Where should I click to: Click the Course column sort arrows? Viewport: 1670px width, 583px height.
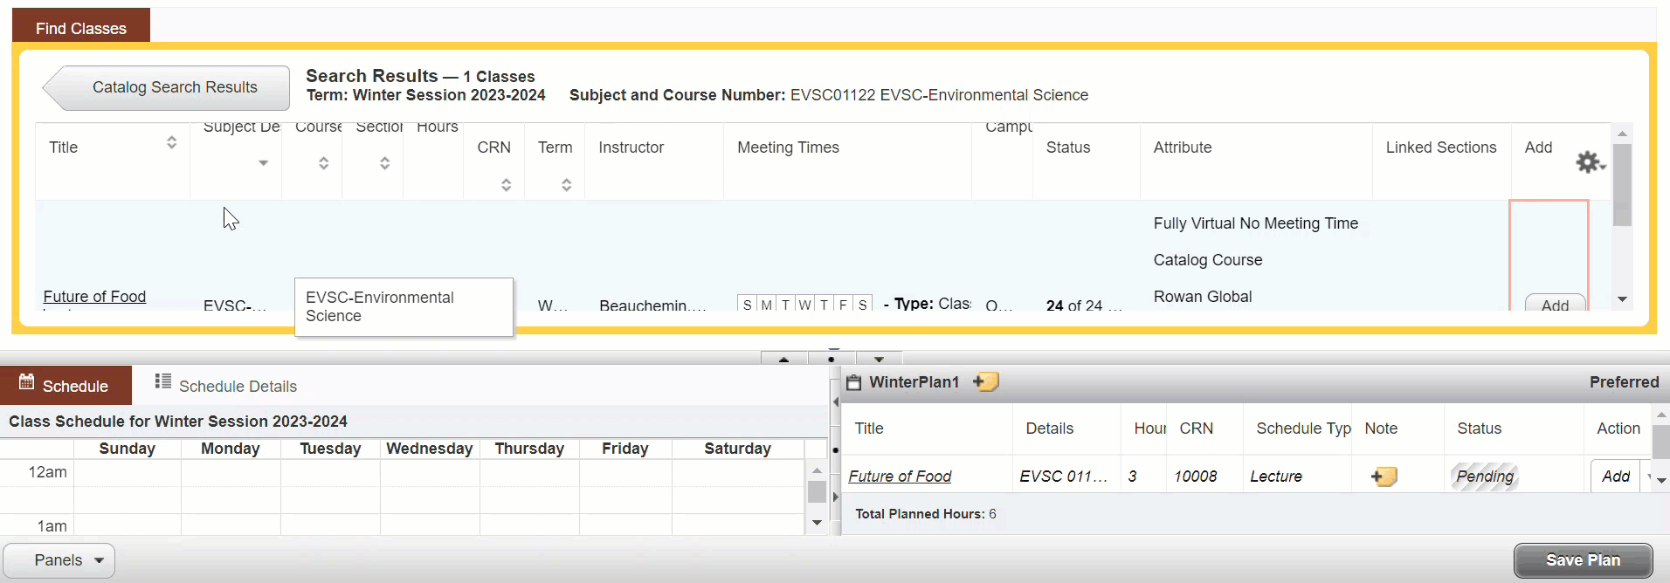point(323,163)
